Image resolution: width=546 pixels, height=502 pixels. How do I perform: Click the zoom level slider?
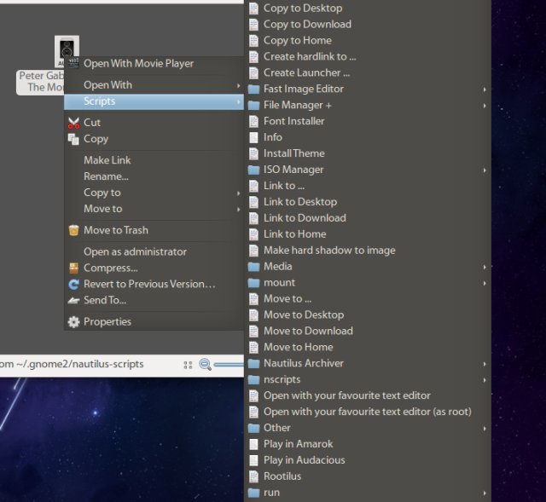[x=229, y=364]
